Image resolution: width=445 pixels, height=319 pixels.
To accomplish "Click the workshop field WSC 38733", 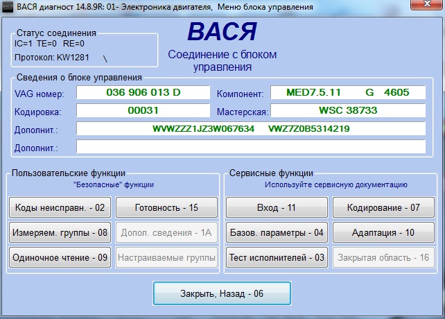I will point(348,110).
